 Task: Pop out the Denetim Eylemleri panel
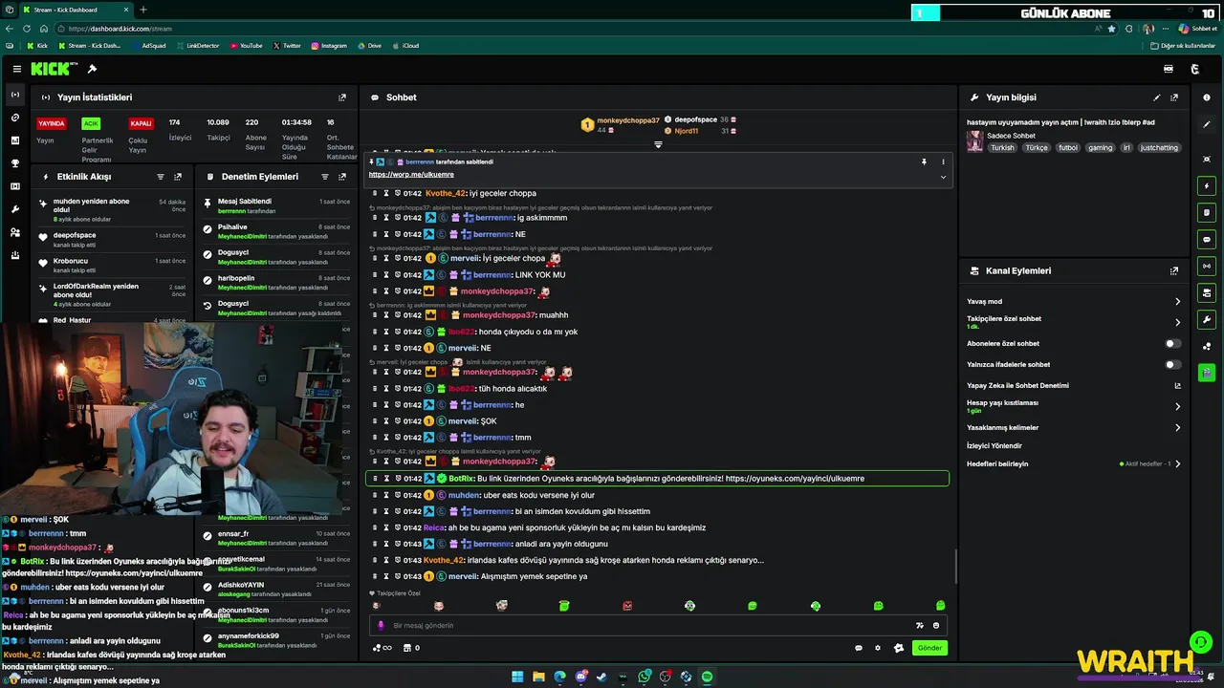click(342, 177)
